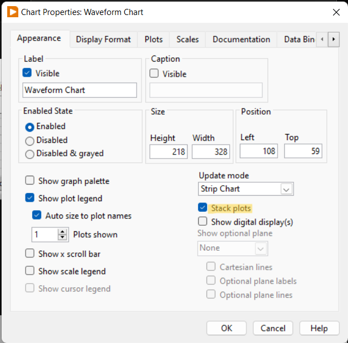Image resolution: width=348 pixels, height=343 pixels.
Task: Click the Help button
Action: coord(319,328)
